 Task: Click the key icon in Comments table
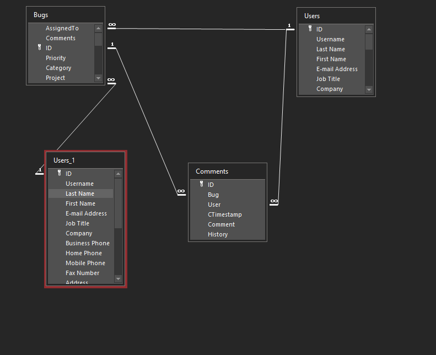[201, 184]
